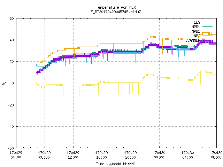
Task: Click x-axis tick label 170429 12:00
Action: pos(73,155)
